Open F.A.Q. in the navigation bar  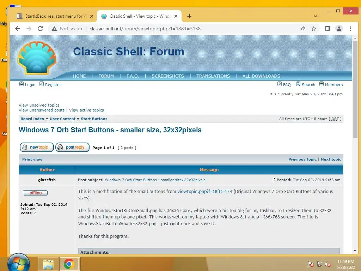(133, 76)
